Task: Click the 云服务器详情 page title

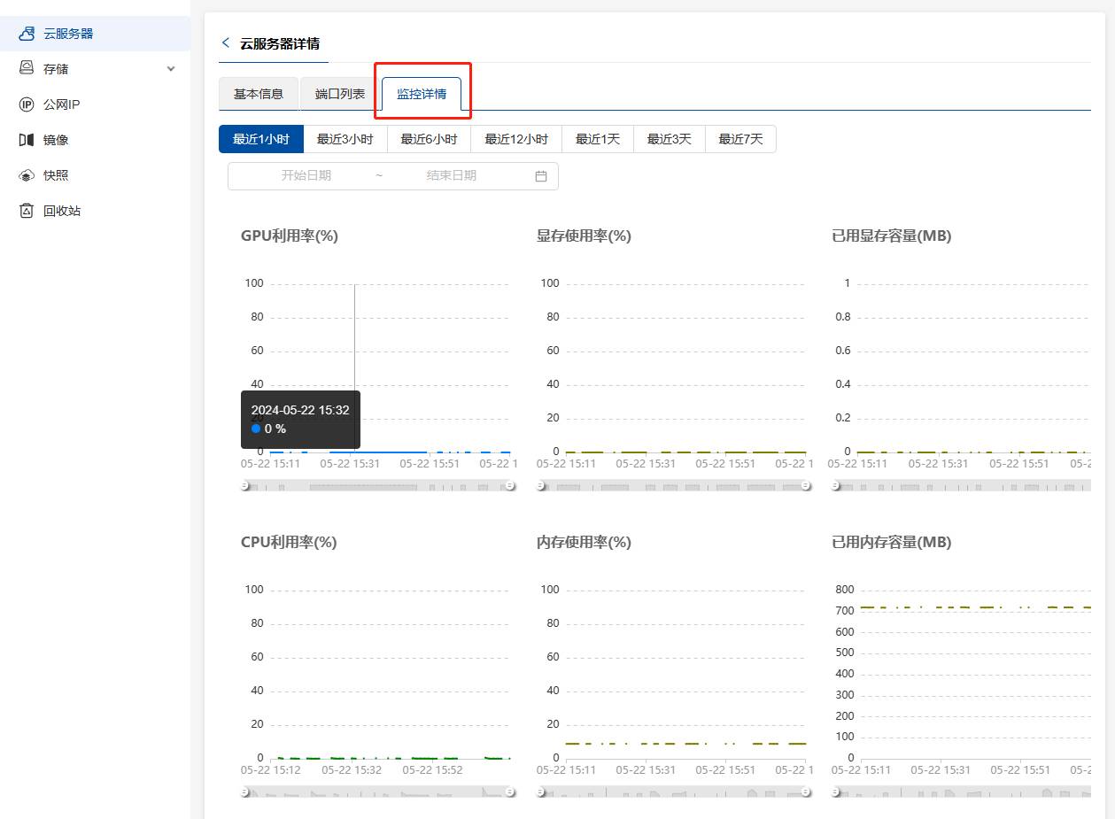Action: tap(280, 42)
